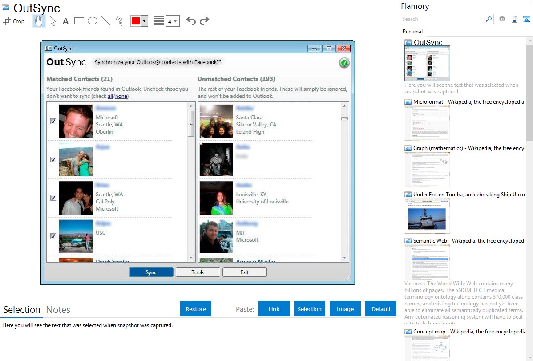
Task: Open the line thickness dropdown showing 4
Action: tap(173, 21)
